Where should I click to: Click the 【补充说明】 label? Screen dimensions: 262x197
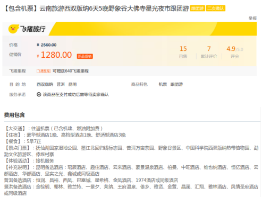18,167
